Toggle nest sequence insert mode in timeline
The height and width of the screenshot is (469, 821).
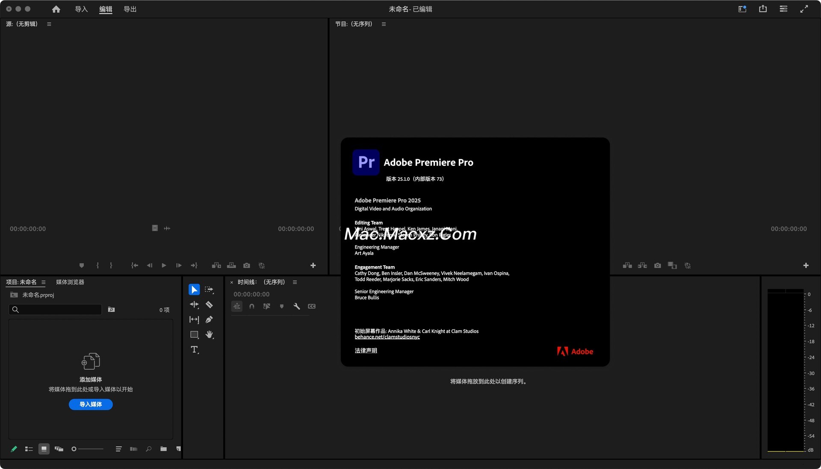click(237, 306)
